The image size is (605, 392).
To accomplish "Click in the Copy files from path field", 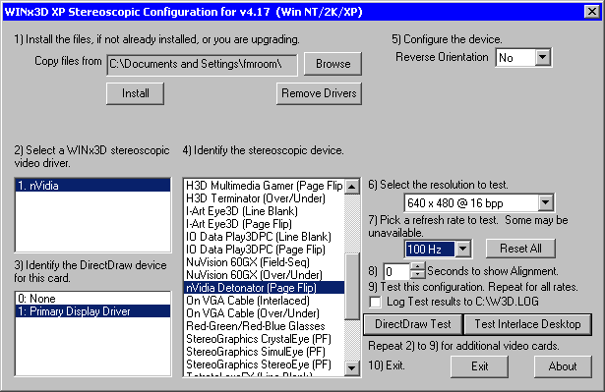I will [x=202, y=64].
